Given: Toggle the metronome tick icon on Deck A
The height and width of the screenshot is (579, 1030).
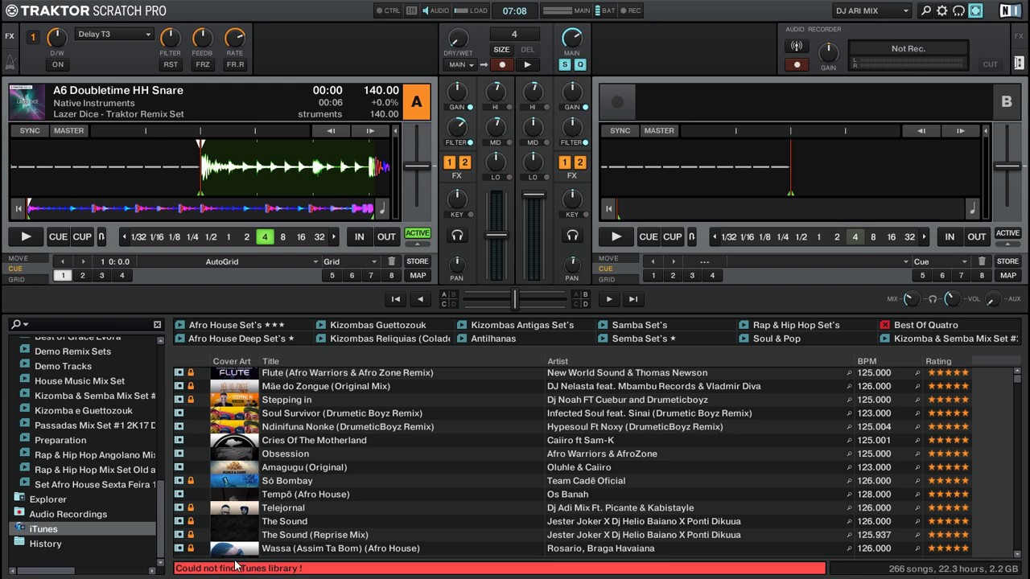Looking at the screenshot, I should (381, 208).
